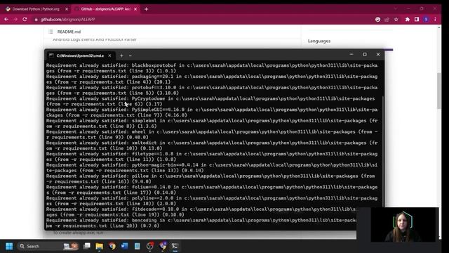This screenshot has height=253, width=449.
Task: Close the terminal window
Action: (x=378, y=54)
